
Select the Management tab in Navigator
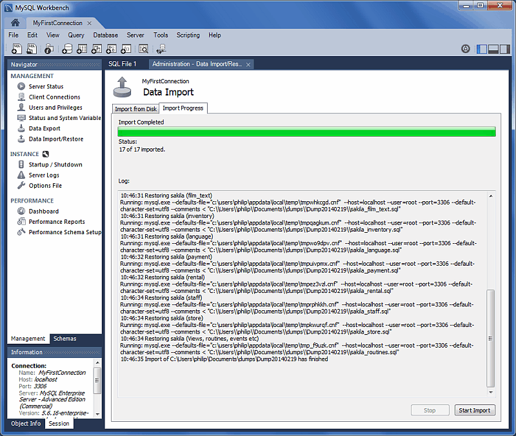28,338
